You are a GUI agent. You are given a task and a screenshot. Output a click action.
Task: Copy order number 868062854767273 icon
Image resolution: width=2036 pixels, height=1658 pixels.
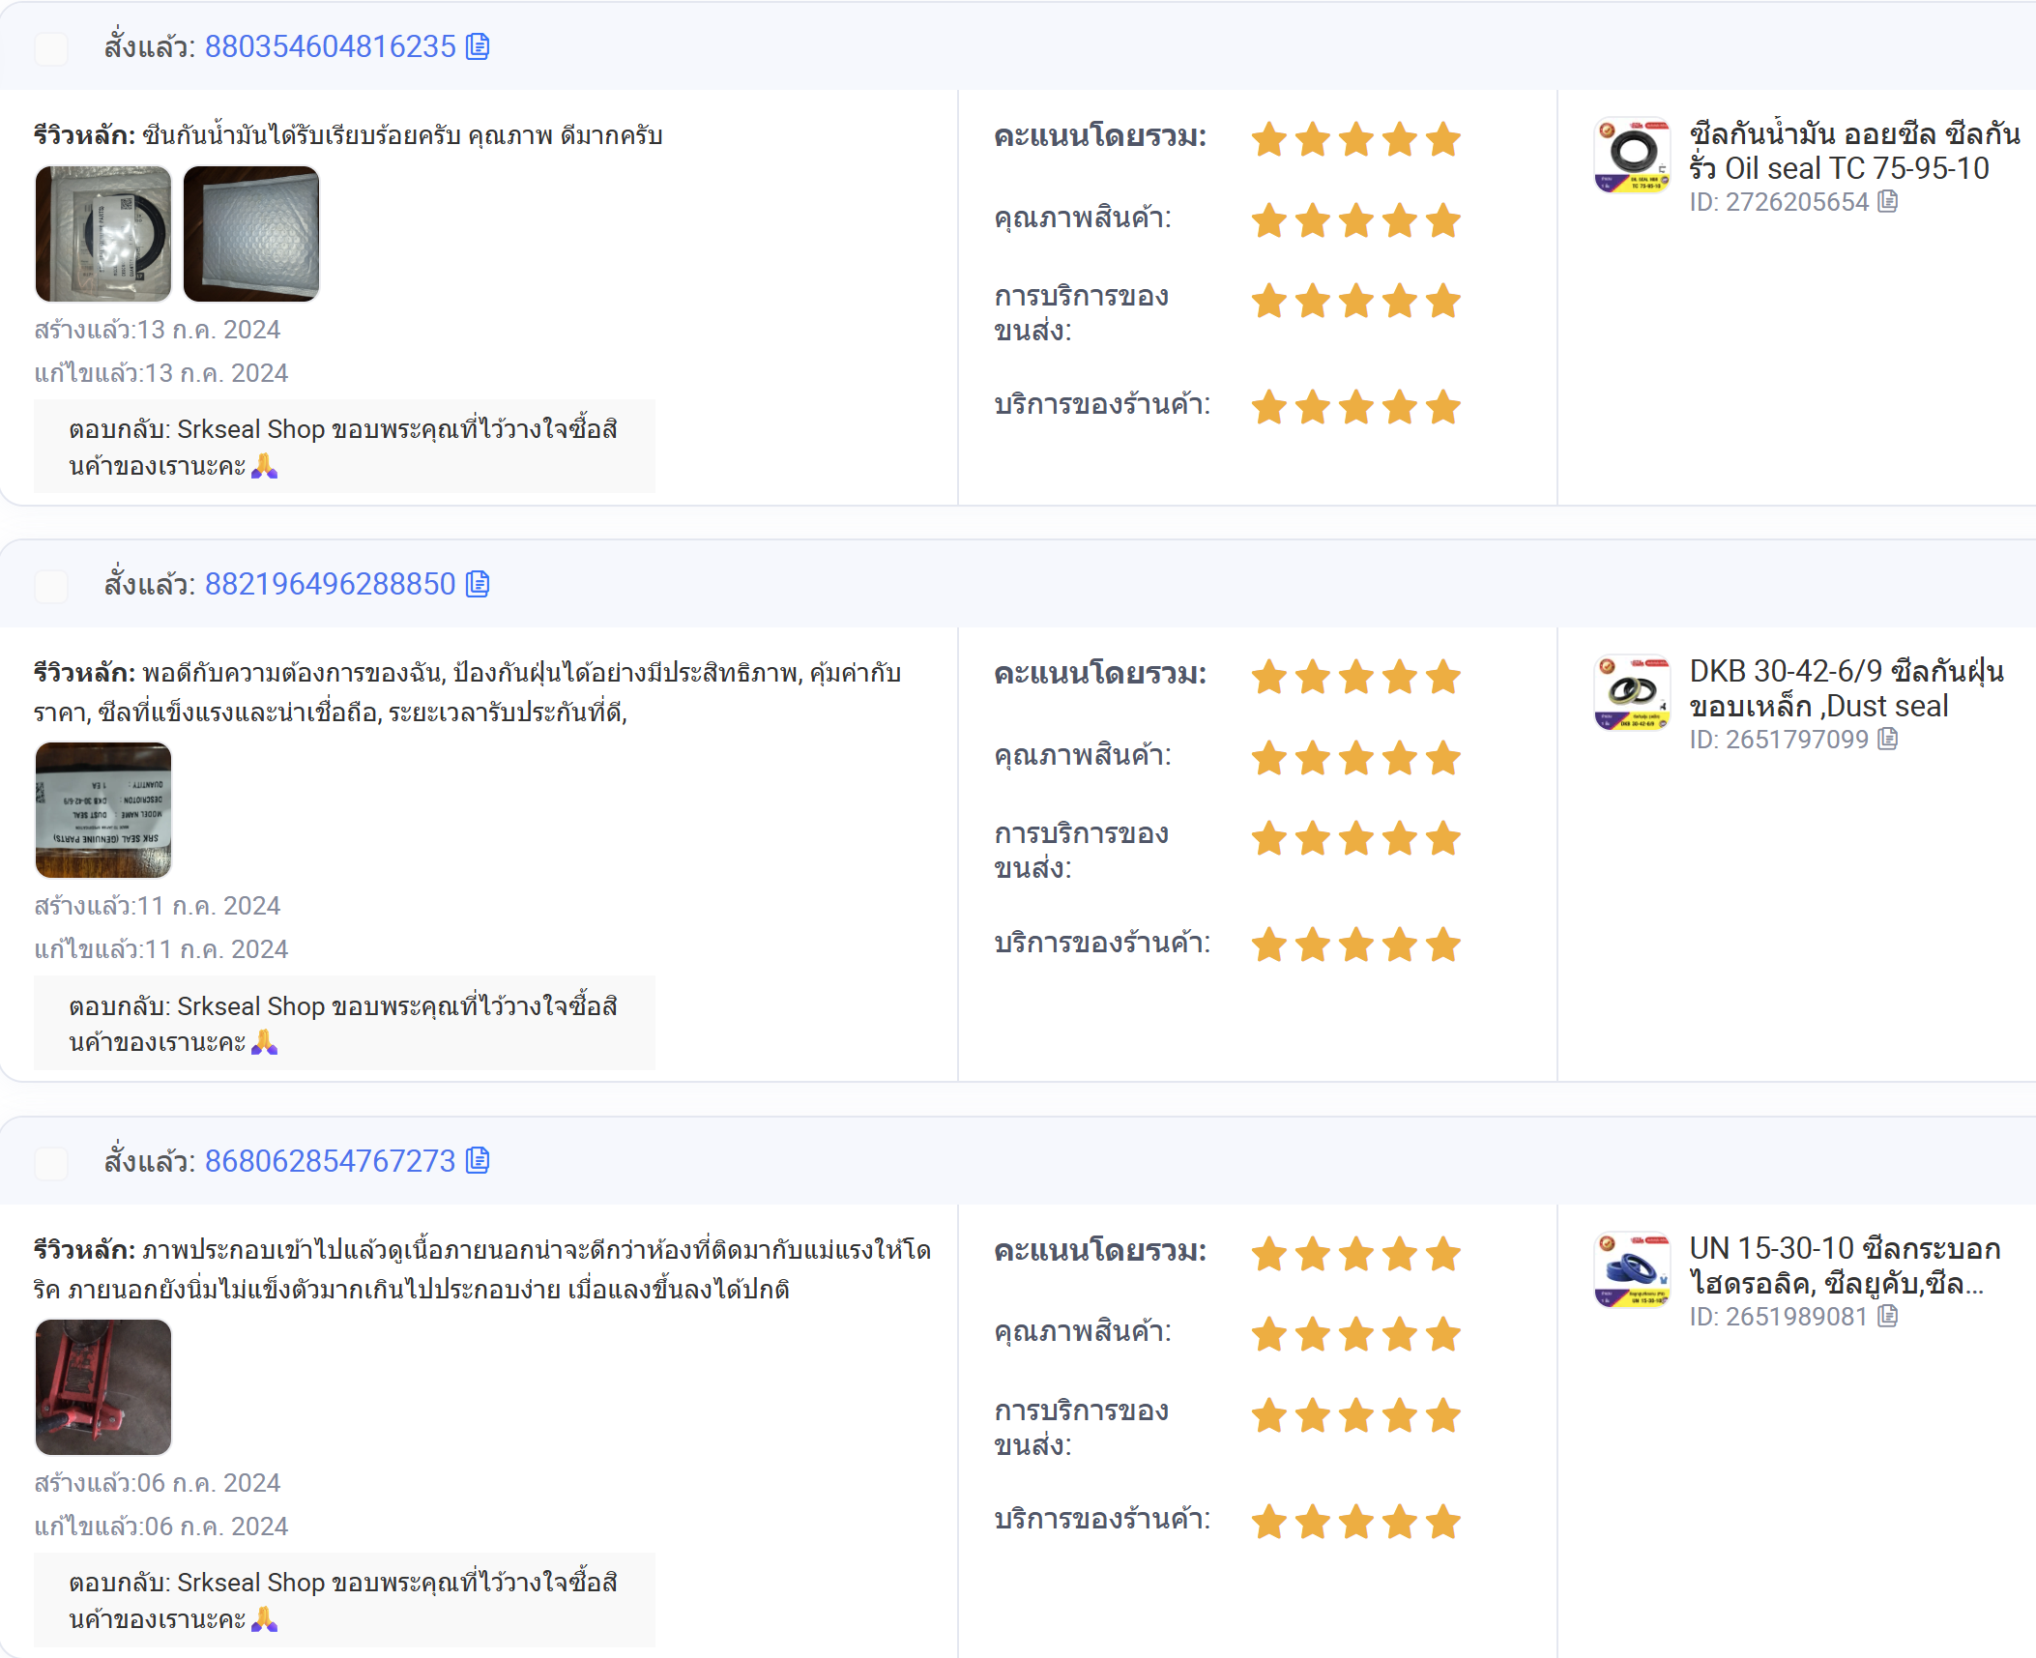(478, 1160)
